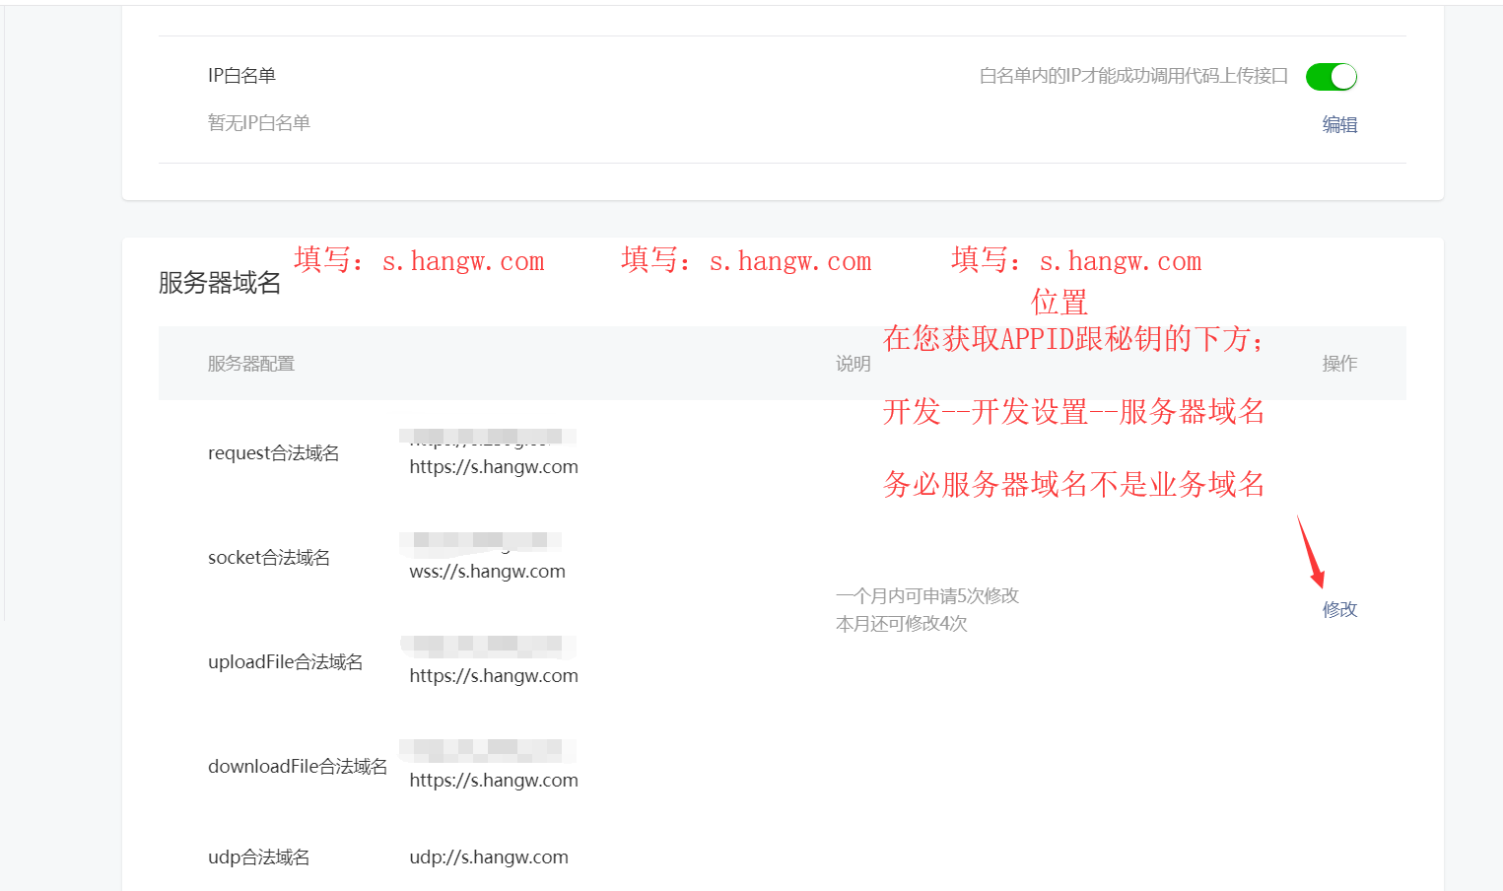
Task: Select the IP whitelist description text
Action: [1133, 76]
